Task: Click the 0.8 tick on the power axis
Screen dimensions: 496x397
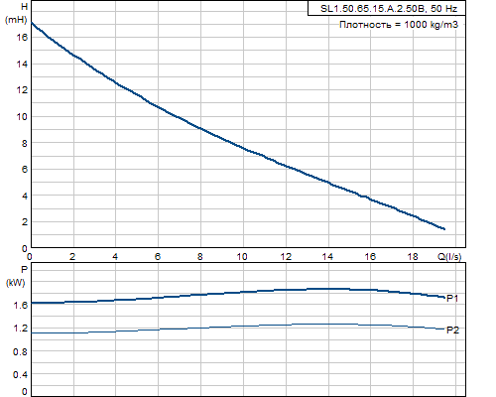Action: [x=21, y=351]
